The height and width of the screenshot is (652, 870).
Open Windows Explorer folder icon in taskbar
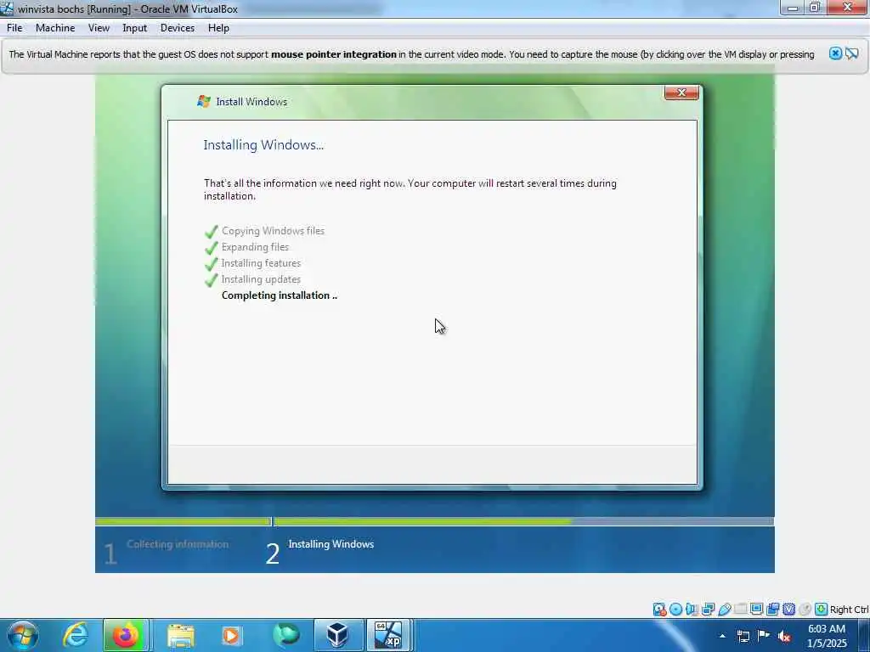tap(180, 635)
